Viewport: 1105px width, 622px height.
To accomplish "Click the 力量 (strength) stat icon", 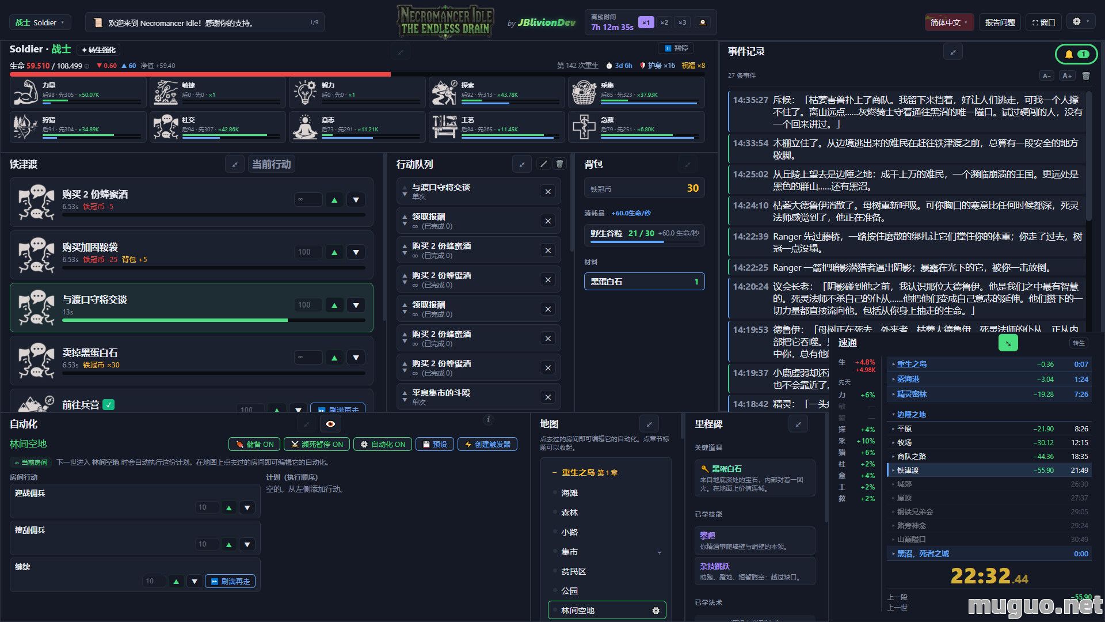I will click(x=25, y=92).
